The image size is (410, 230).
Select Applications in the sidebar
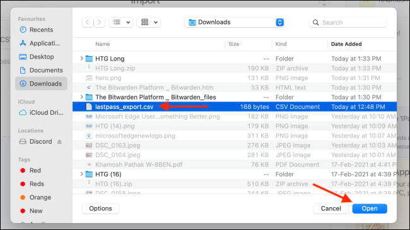point(41,43)
